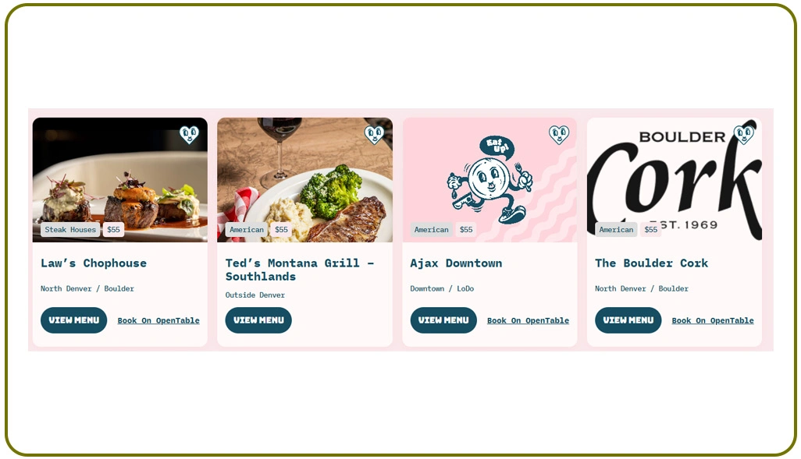801x459 pixels.
Task: Book The Boulder Cork on OpenTable
Action: [x=713, y=321]
